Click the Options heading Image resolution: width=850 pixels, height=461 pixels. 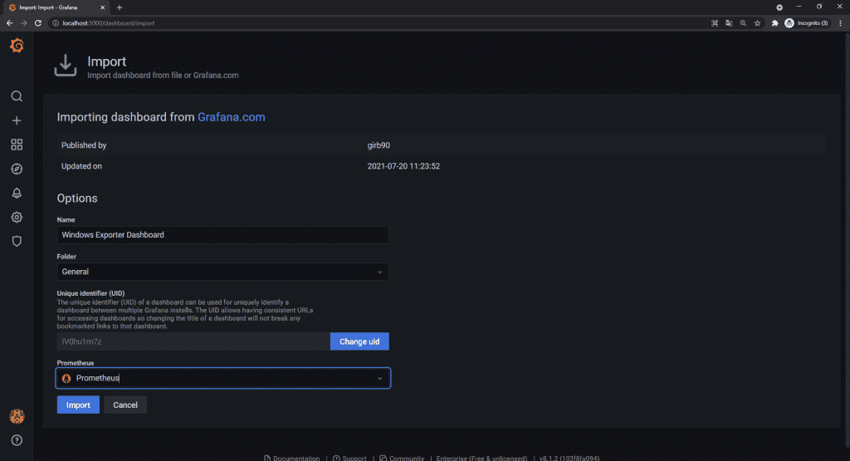coord(77,198)
